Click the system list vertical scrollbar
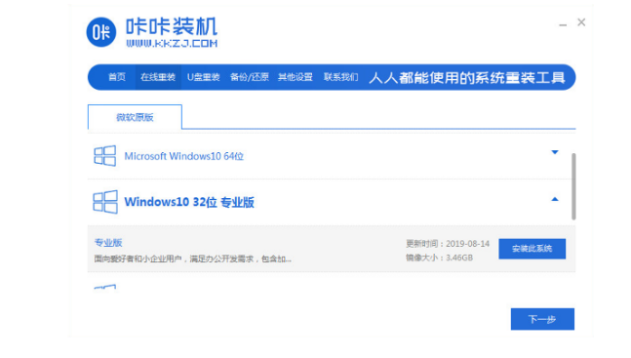Image resolution: width=631 pixels, height=358 pixels. pos(573,186)
